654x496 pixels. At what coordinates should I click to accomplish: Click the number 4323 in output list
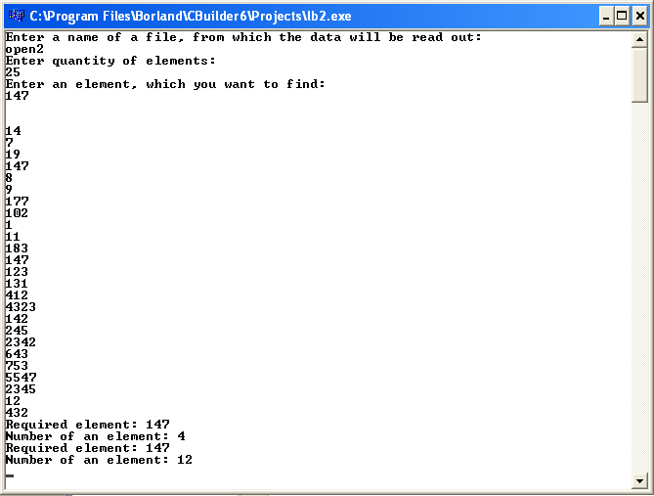click(21, 307)
